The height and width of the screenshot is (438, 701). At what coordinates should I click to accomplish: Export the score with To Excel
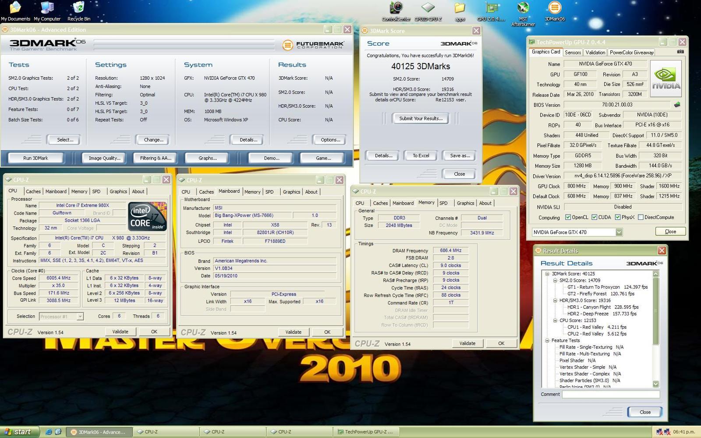click(421, 155)
